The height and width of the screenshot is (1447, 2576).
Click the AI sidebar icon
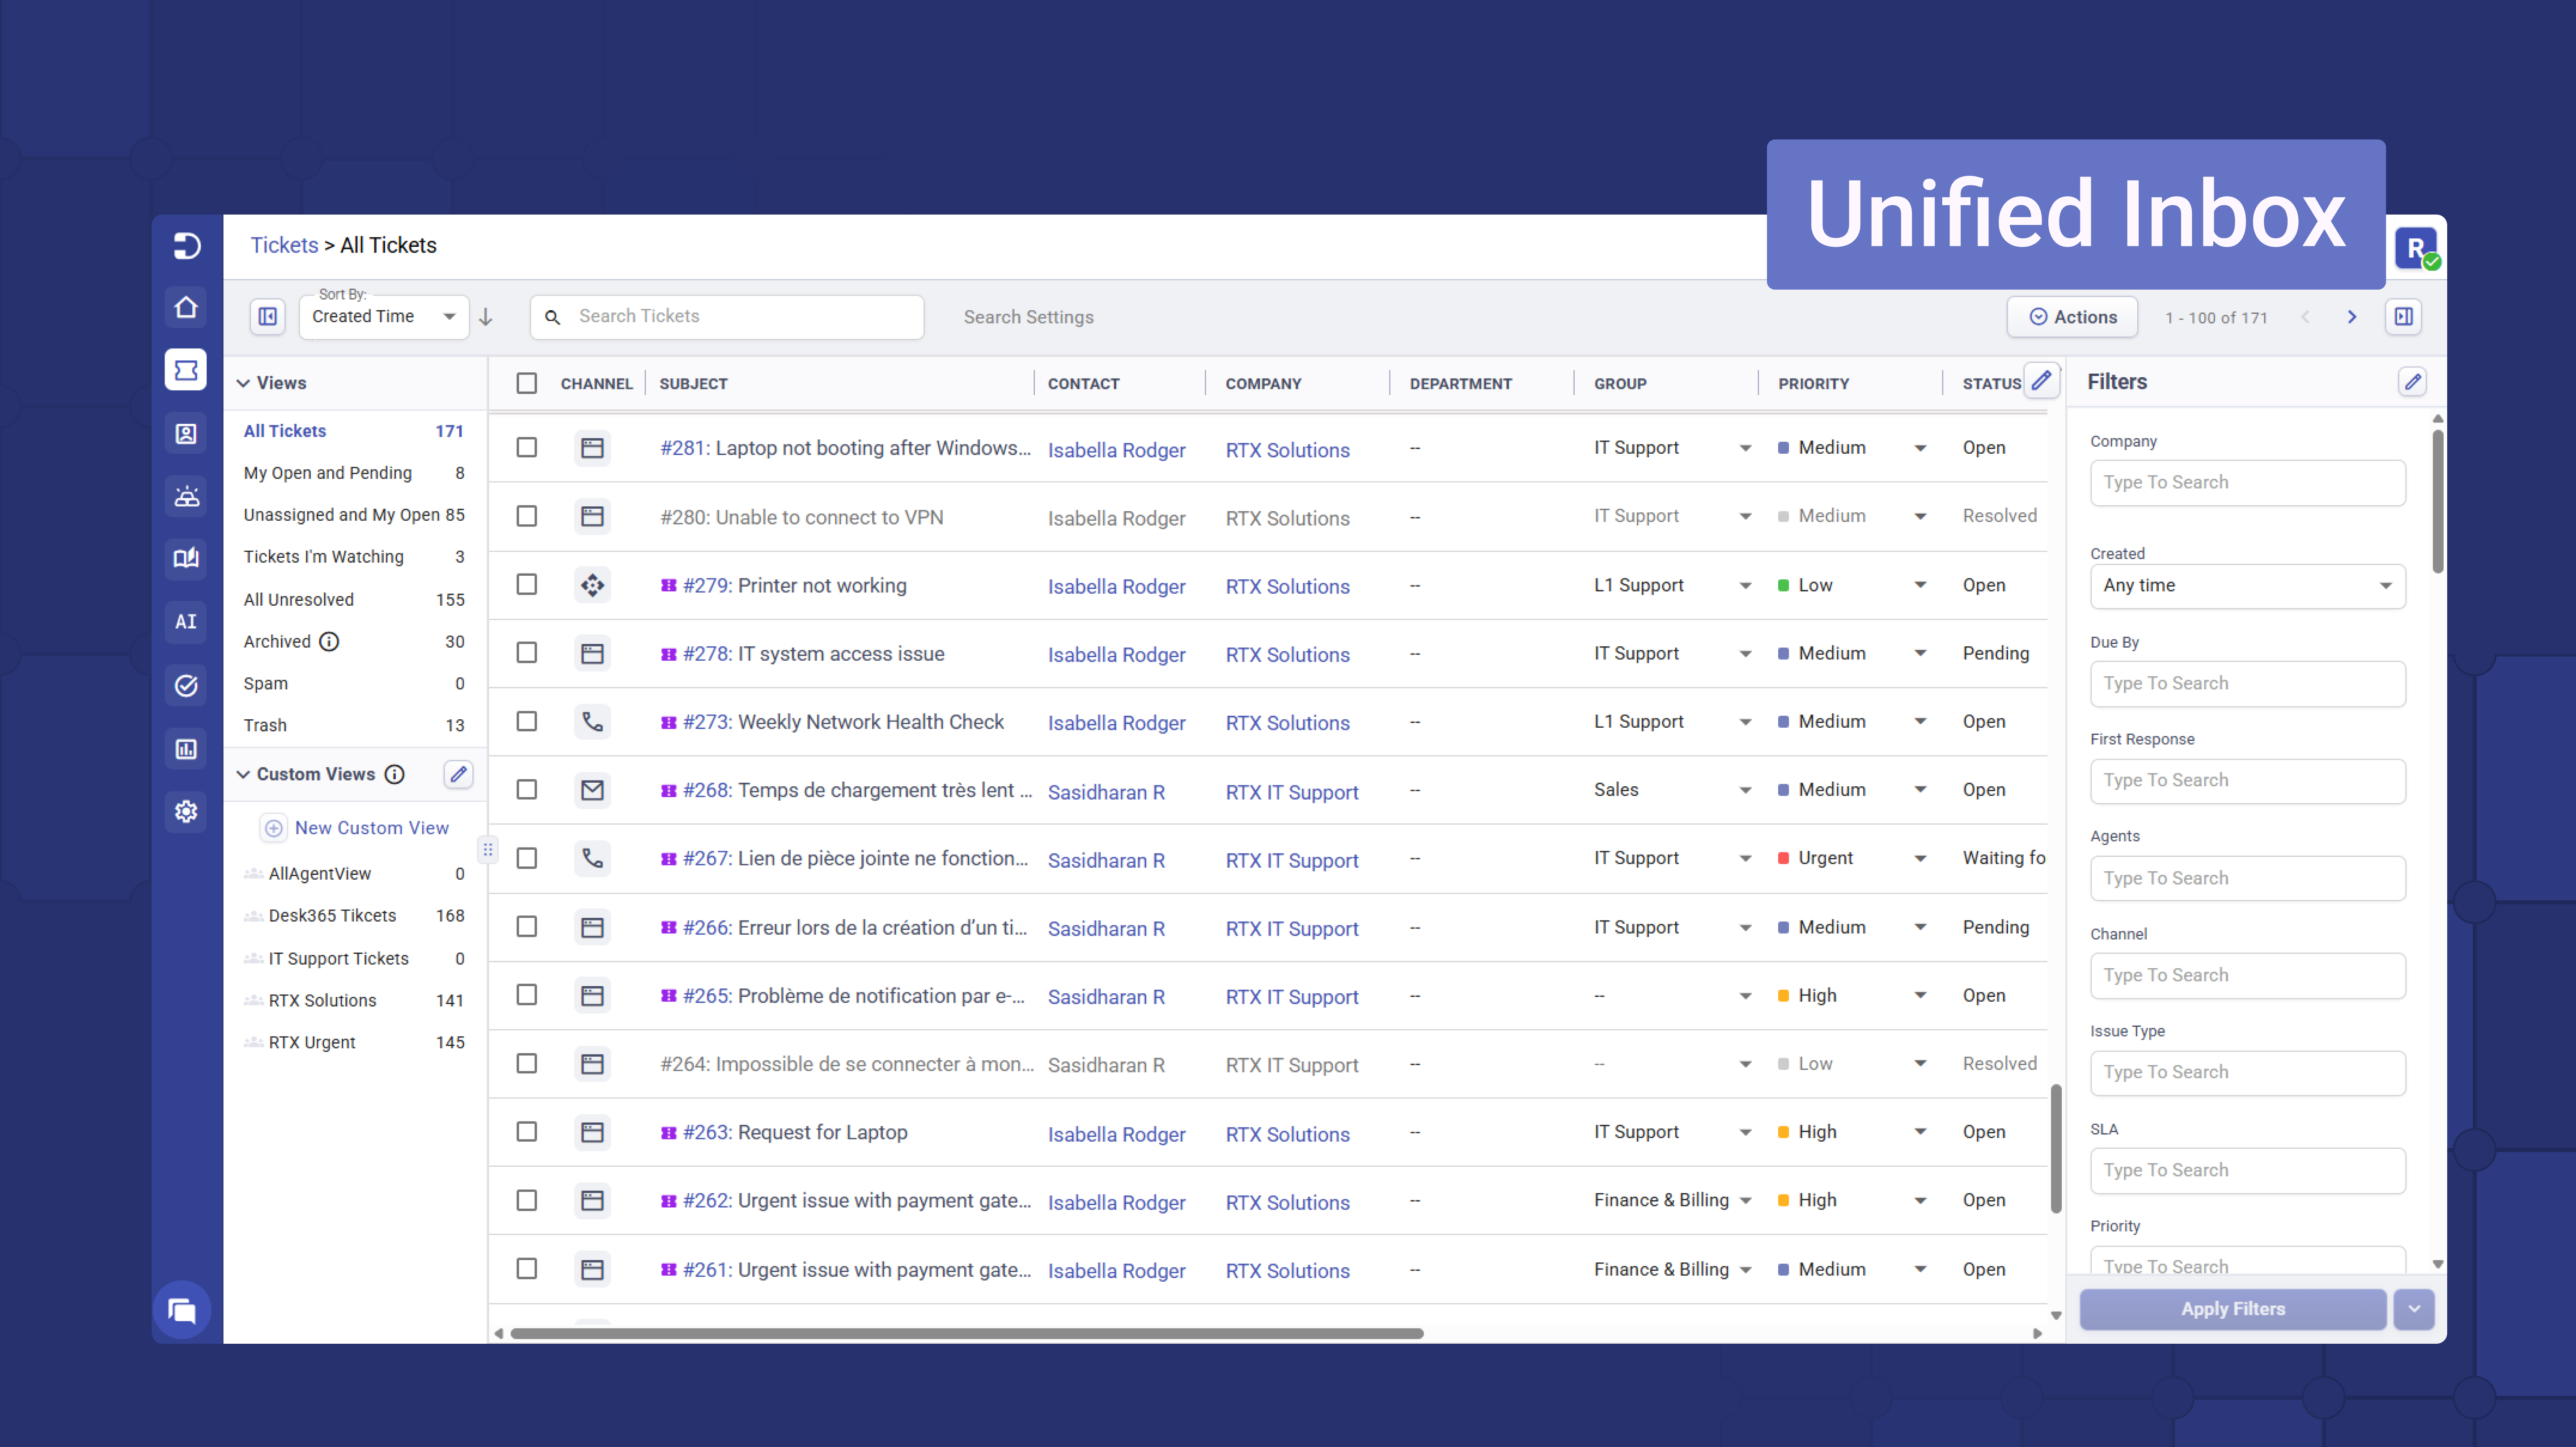[x=186, y=621]
